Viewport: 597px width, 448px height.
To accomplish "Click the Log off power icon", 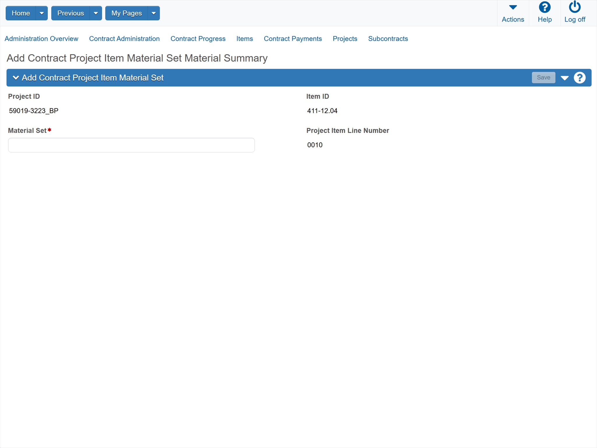I will [574, 8].
